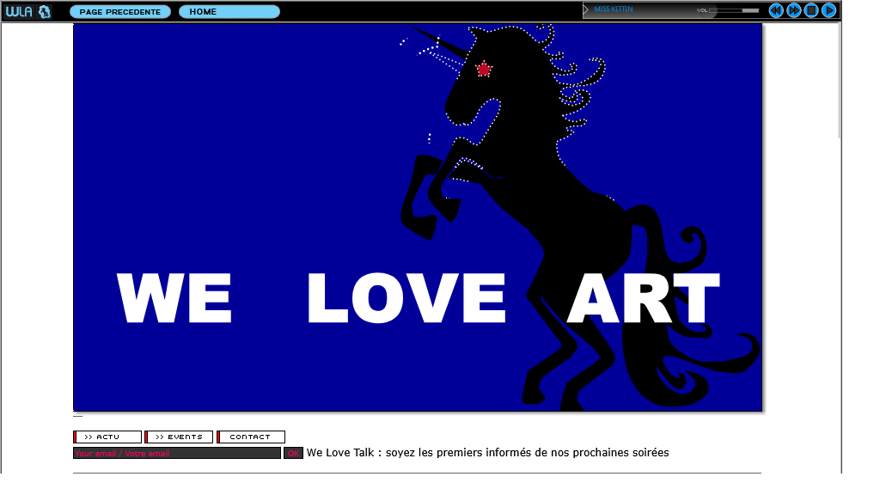The image size is (880, 495).
Task: Open the EVENTS menu
Action: (179, 437)
